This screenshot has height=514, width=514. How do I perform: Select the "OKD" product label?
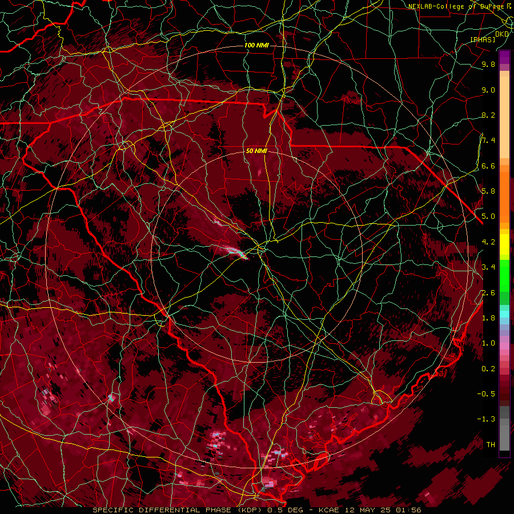[x=502, y=34]
